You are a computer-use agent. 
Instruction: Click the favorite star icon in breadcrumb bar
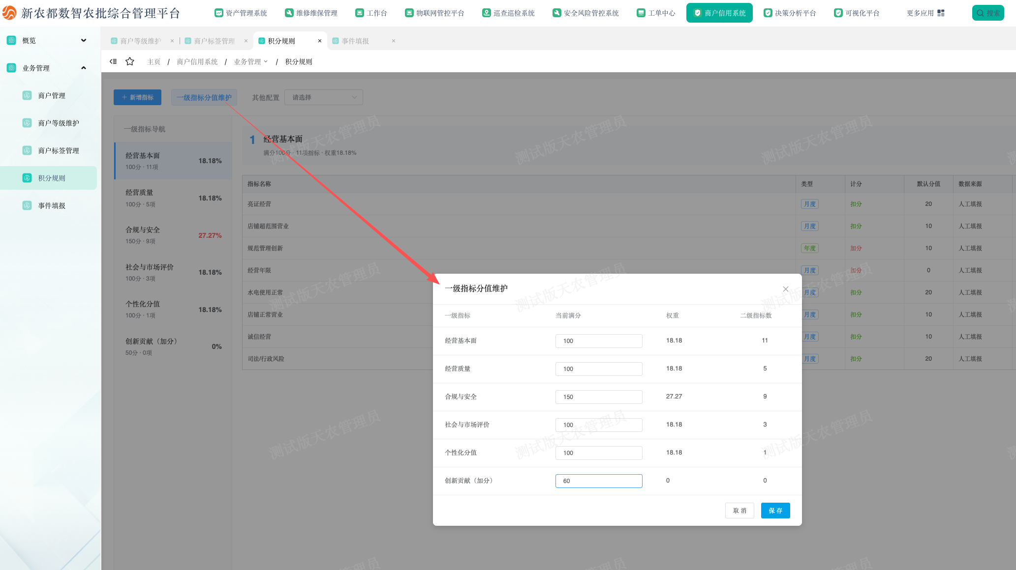pos(130,61)
